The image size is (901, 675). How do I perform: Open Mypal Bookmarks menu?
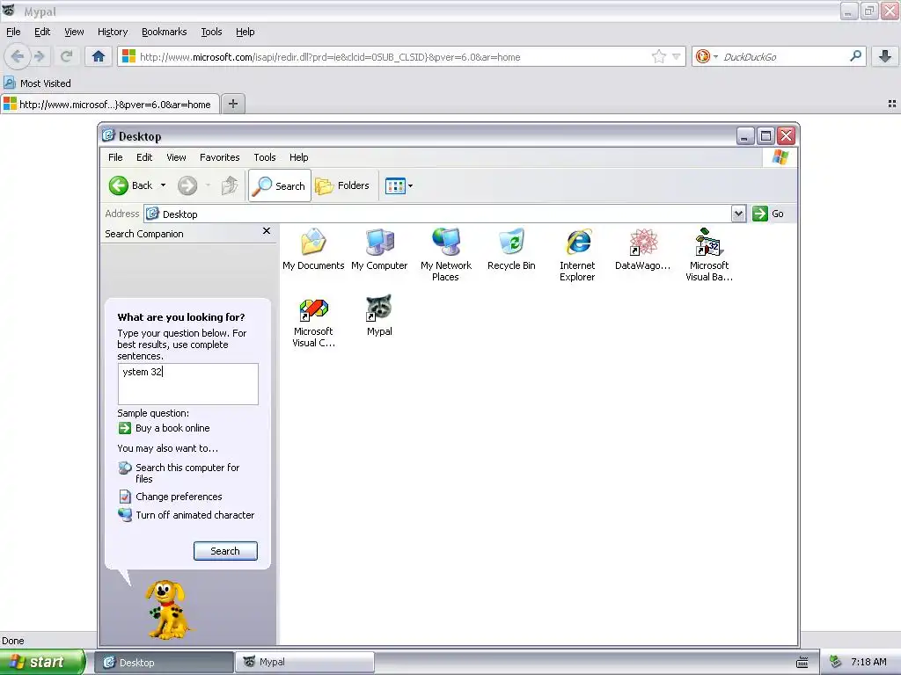165,32
